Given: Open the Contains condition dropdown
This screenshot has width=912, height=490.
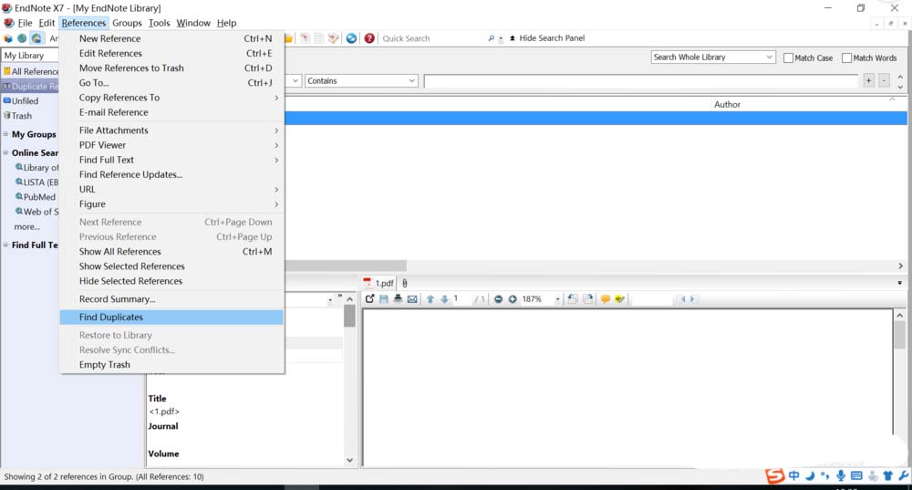Looking at the screenshot, I should click(x=361, y=81).
